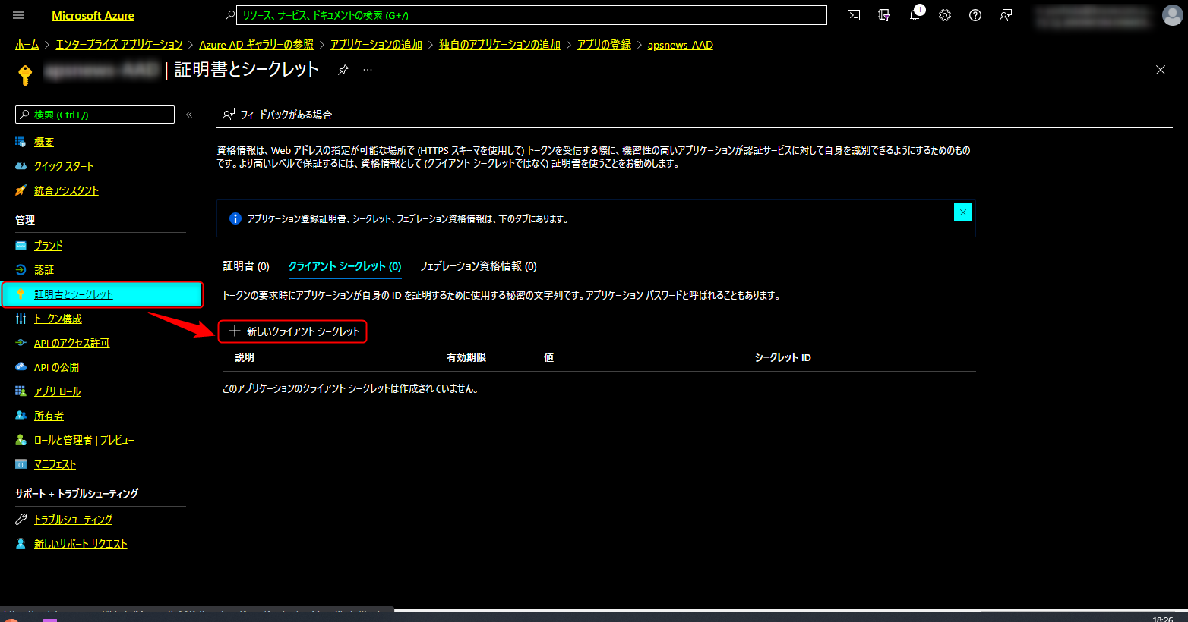The image size is (1188, 622).
Task: Collapse the sidebar with chevron
Action: click(189, 115)
